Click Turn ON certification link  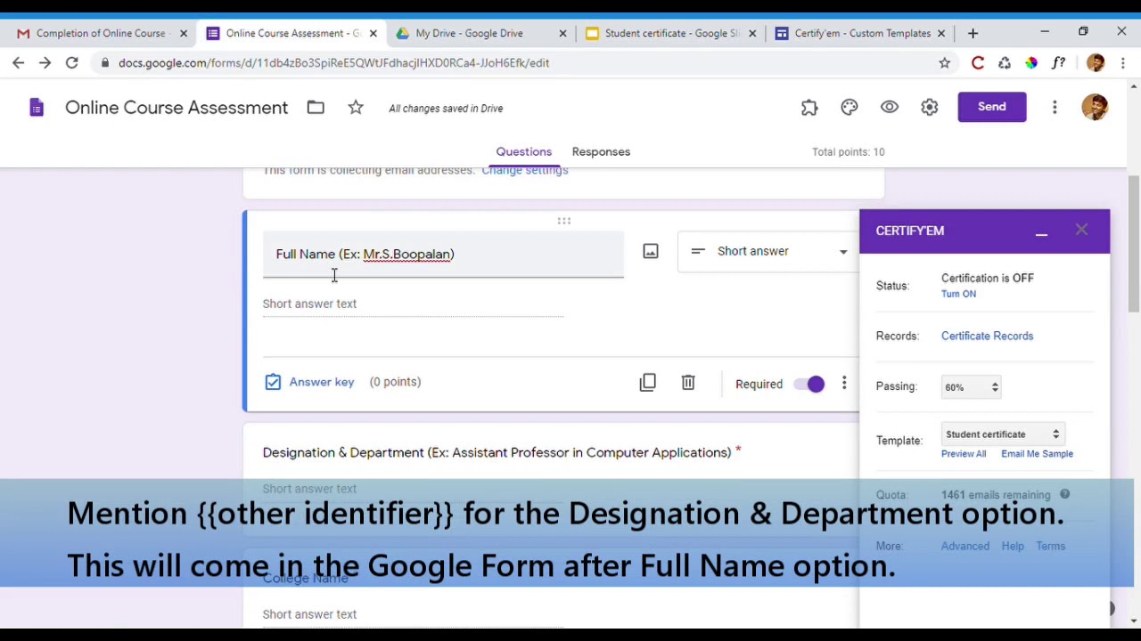click(958, 294)
